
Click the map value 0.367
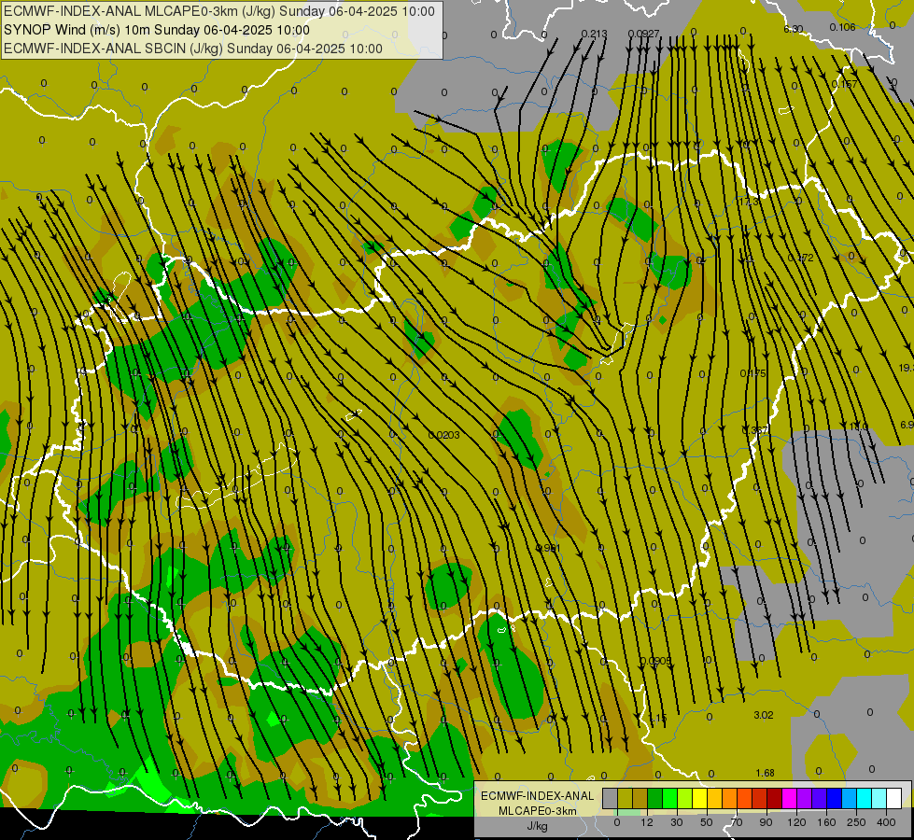click(755, 430)
